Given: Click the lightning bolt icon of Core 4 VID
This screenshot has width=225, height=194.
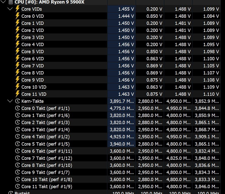Looking at the screenshot, I should click(17, 44).
